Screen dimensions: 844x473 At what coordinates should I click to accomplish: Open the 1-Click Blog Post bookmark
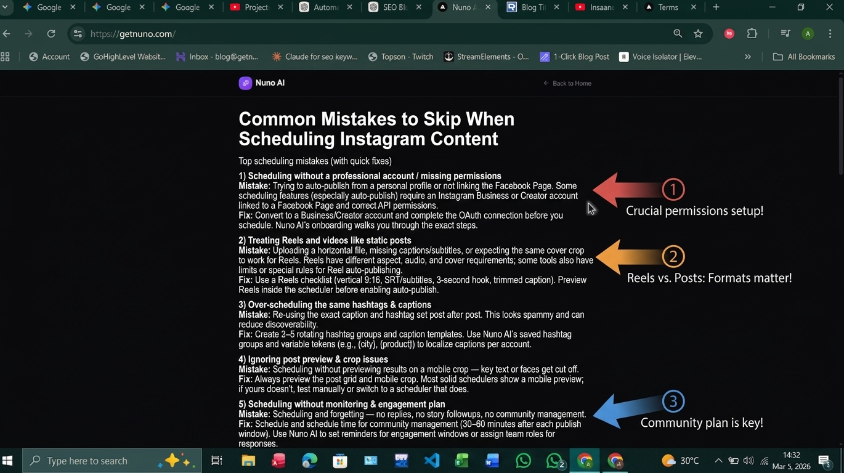point(574,57)
